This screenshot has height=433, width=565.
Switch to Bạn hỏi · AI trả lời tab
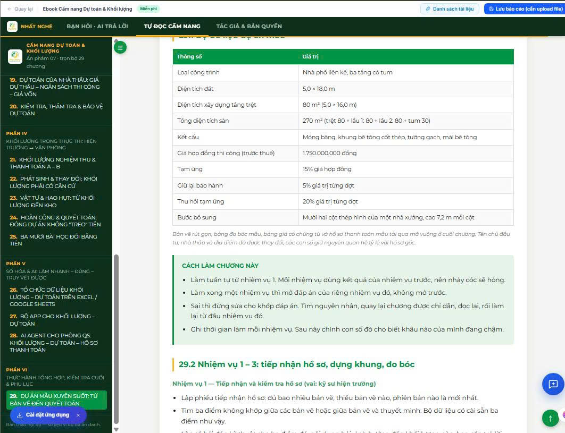pos(97,26)
